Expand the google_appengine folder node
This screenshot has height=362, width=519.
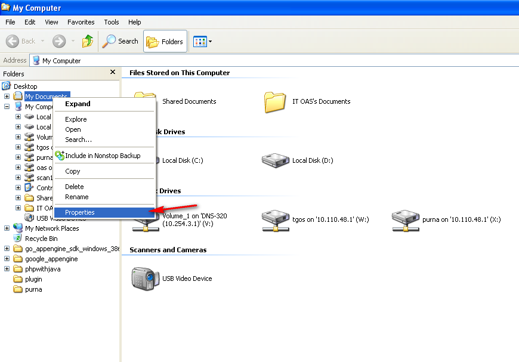[7, 258]
